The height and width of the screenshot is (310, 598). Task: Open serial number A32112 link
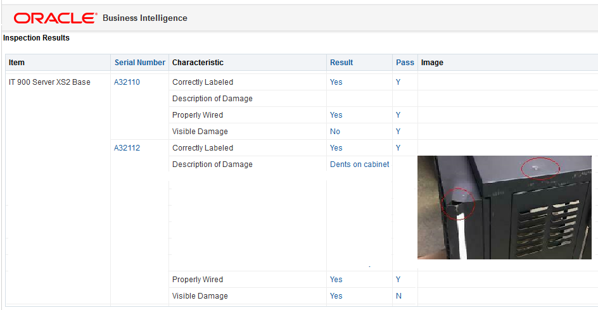click(127, 148)
